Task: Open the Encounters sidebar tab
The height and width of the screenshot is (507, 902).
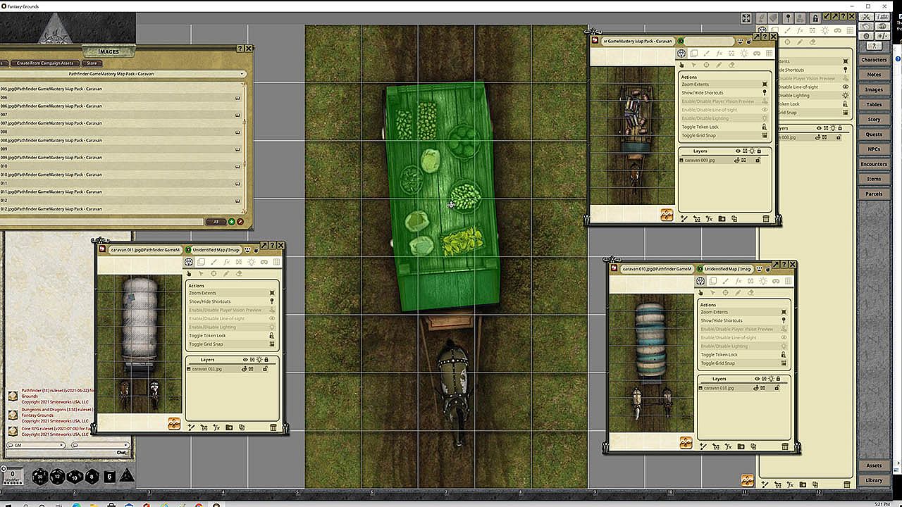Action: (874, 164)
